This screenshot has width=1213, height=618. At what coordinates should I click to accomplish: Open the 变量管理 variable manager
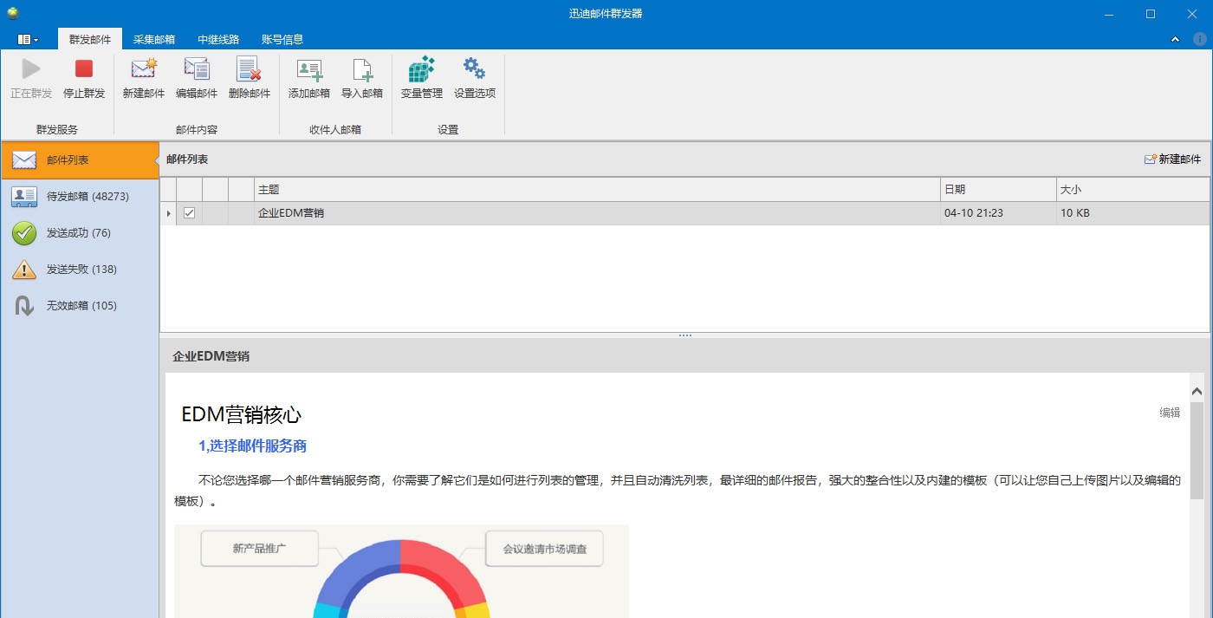pos(421,78)
